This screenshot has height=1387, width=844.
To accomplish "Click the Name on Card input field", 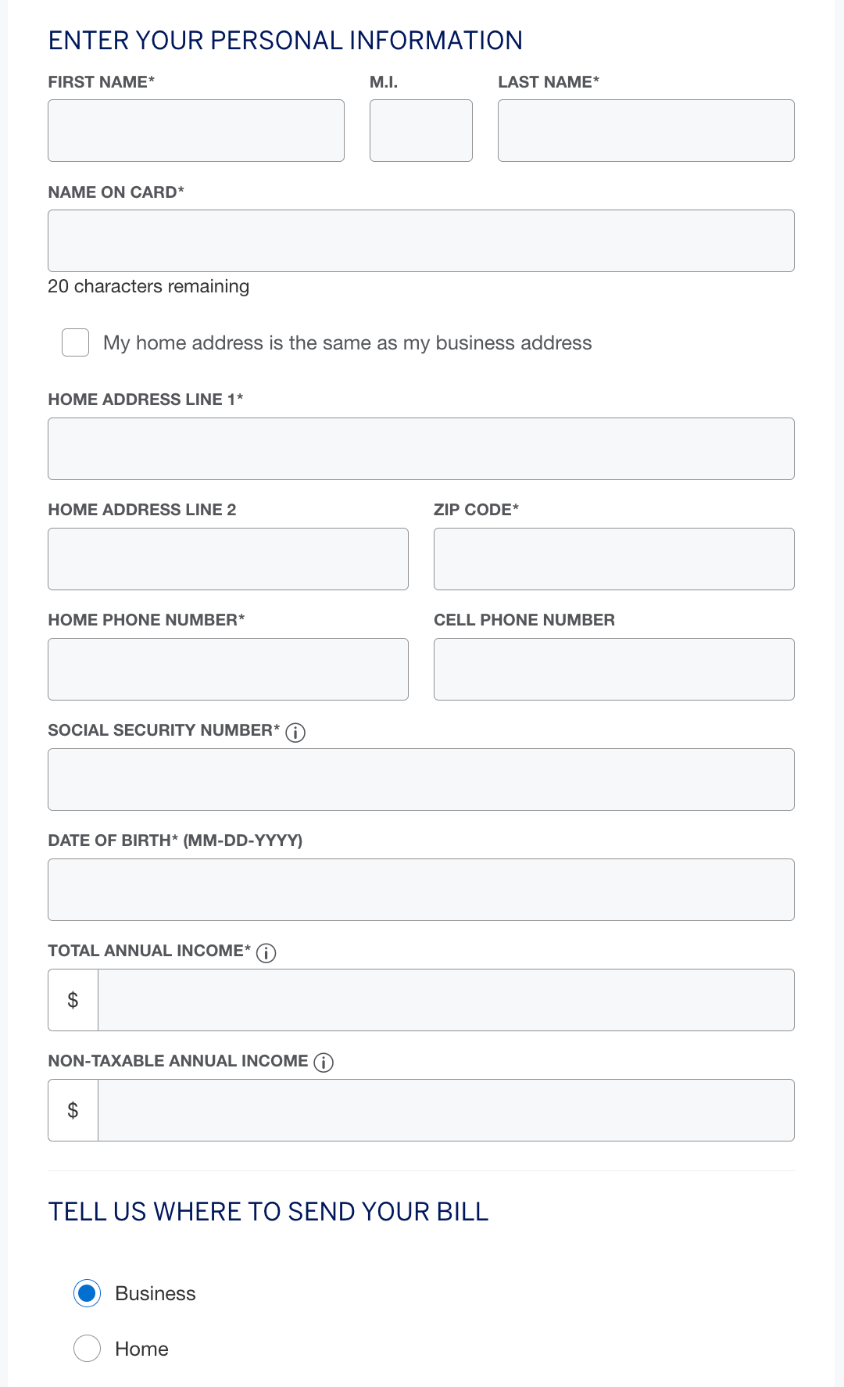I will pyautogui.click(x=421, y=241).
